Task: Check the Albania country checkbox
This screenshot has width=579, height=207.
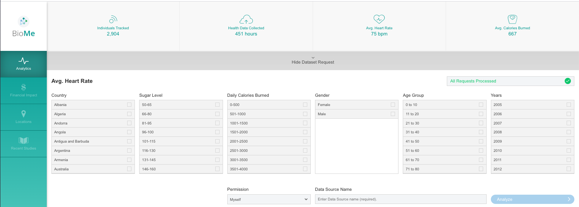Action: click(x=129, y=104)
